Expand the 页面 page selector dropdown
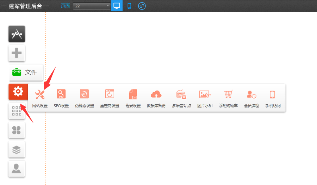 coord(92,6)
